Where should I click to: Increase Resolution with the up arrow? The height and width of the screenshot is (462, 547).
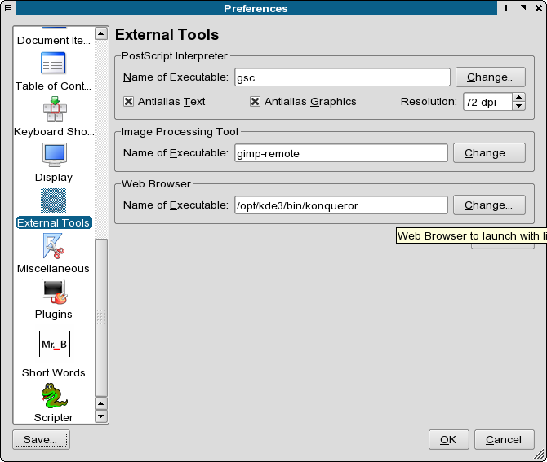coord(518,97)
